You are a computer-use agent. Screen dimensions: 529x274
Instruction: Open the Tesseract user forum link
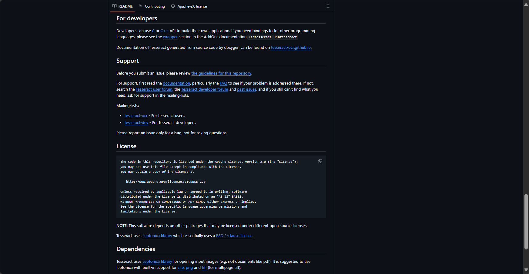coord(154,89)
